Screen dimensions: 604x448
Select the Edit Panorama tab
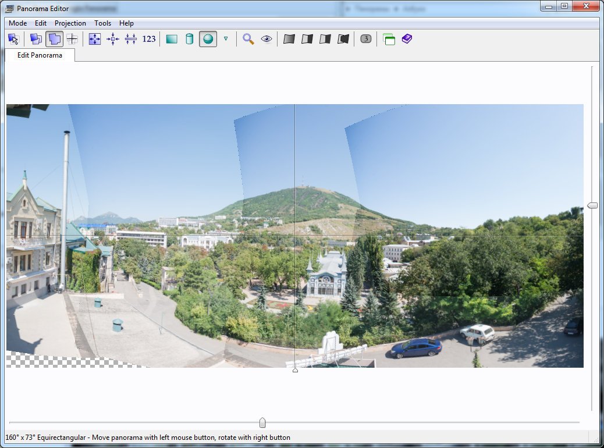40,55
